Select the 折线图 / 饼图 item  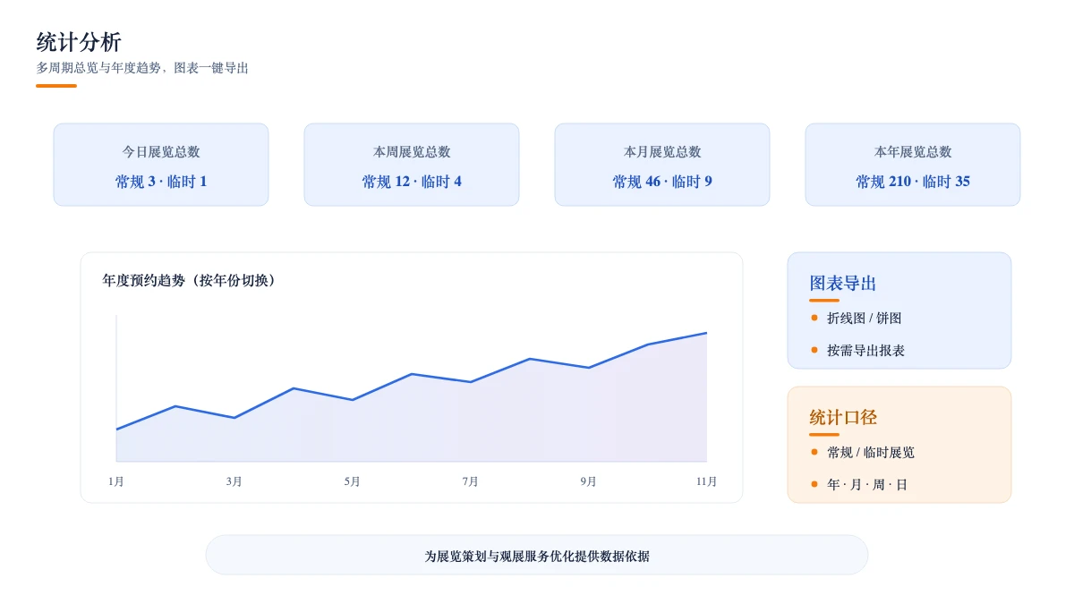864,318
